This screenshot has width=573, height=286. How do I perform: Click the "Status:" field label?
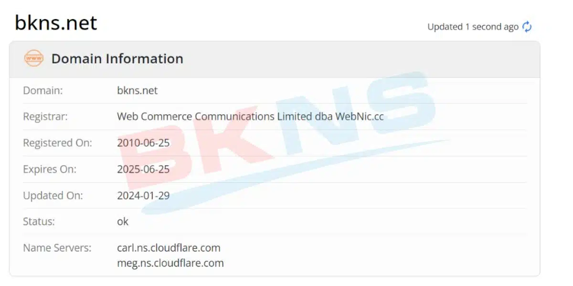[x=39, y=222]
